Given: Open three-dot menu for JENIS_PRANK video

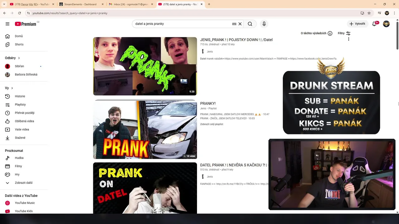Looking at the screenshot, I should (349, 39).
